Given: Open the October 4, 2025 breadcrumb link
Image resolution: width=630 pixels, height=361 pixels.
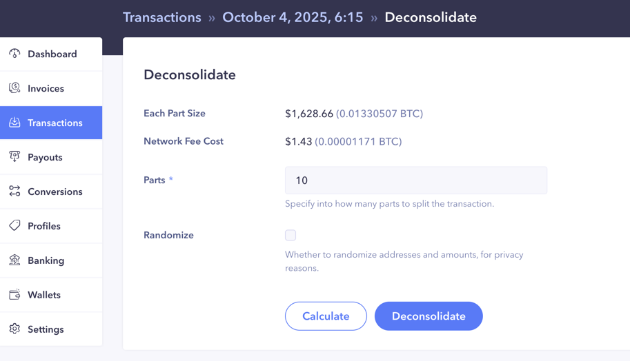Looking at the screenshot, I should (x=293, y=18).
